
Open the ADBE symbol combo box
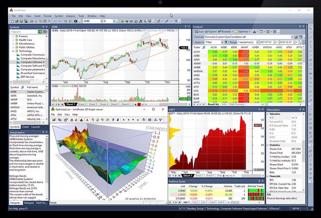(x=102, y=21)
